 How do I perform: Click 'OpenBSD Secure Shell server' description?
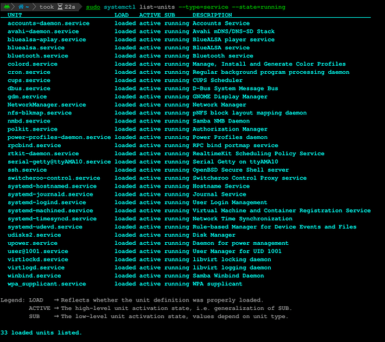coord(241,170)
